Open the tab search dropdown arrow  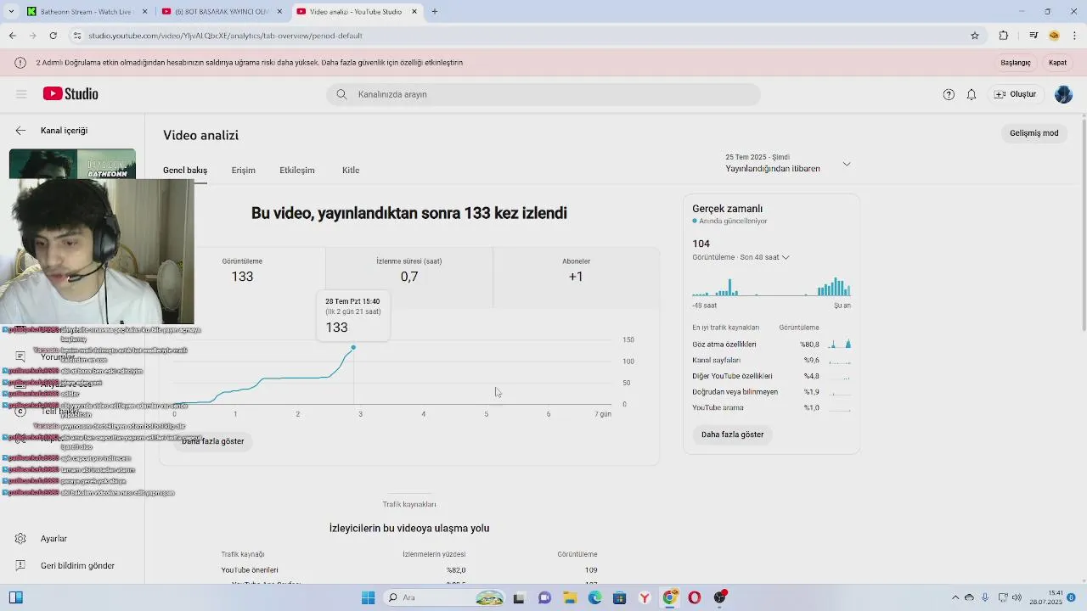point(11,12)
